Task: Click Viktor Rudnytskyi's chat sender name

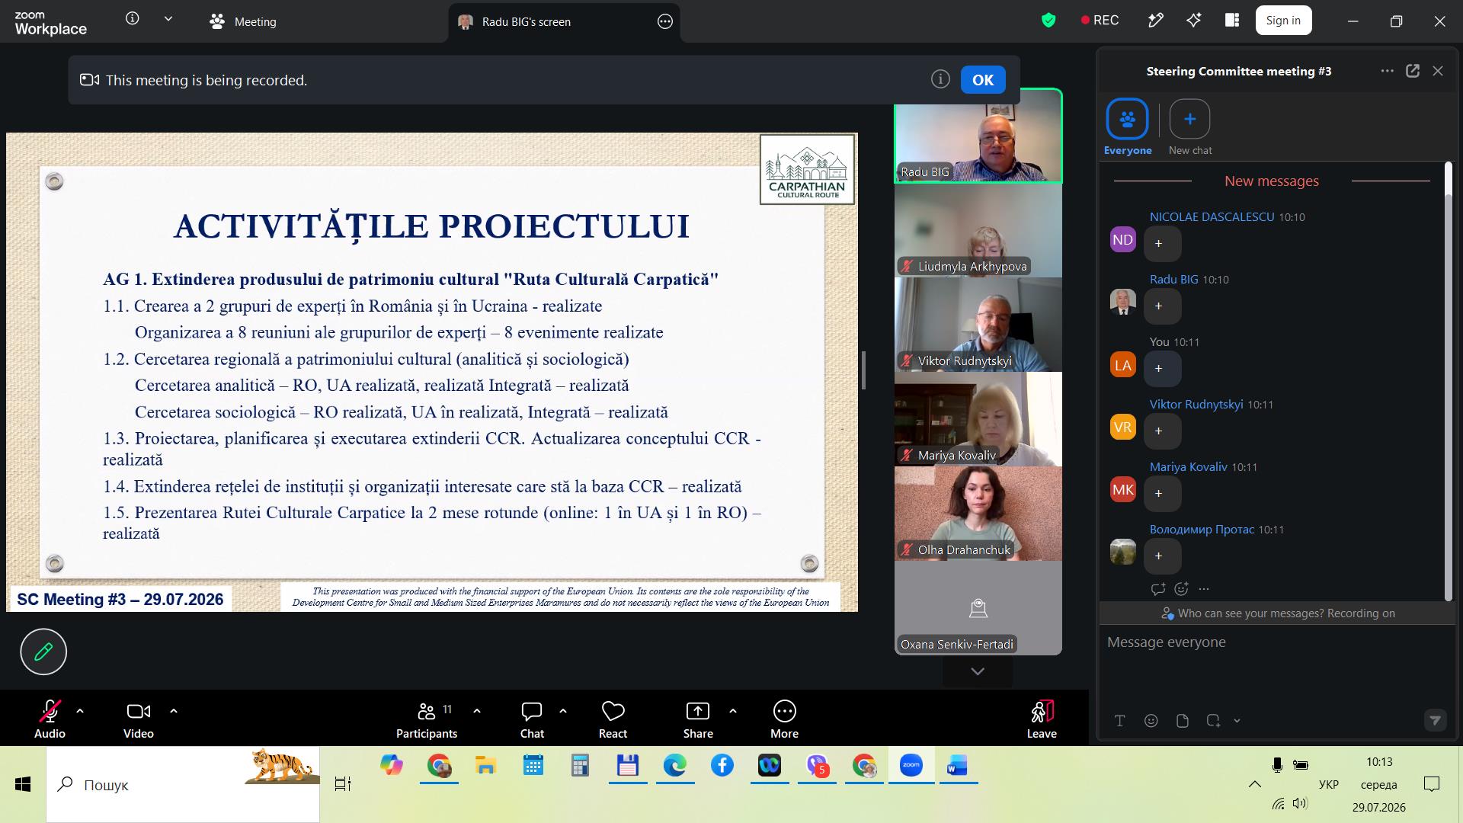Action: coord(1196,405)
